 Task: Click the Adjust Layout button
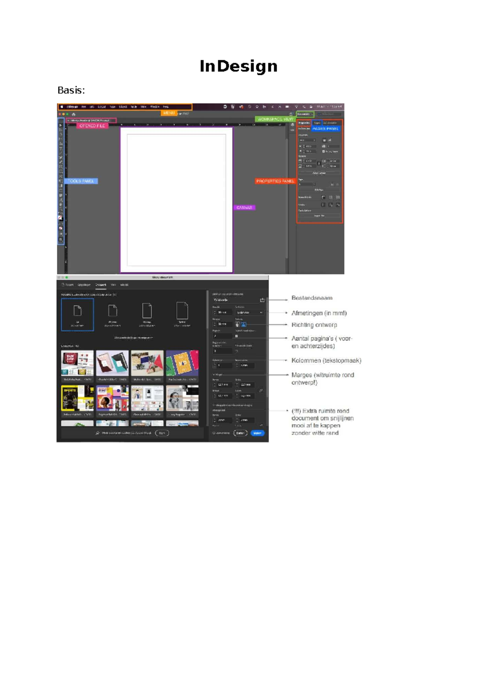pos(319,173)
